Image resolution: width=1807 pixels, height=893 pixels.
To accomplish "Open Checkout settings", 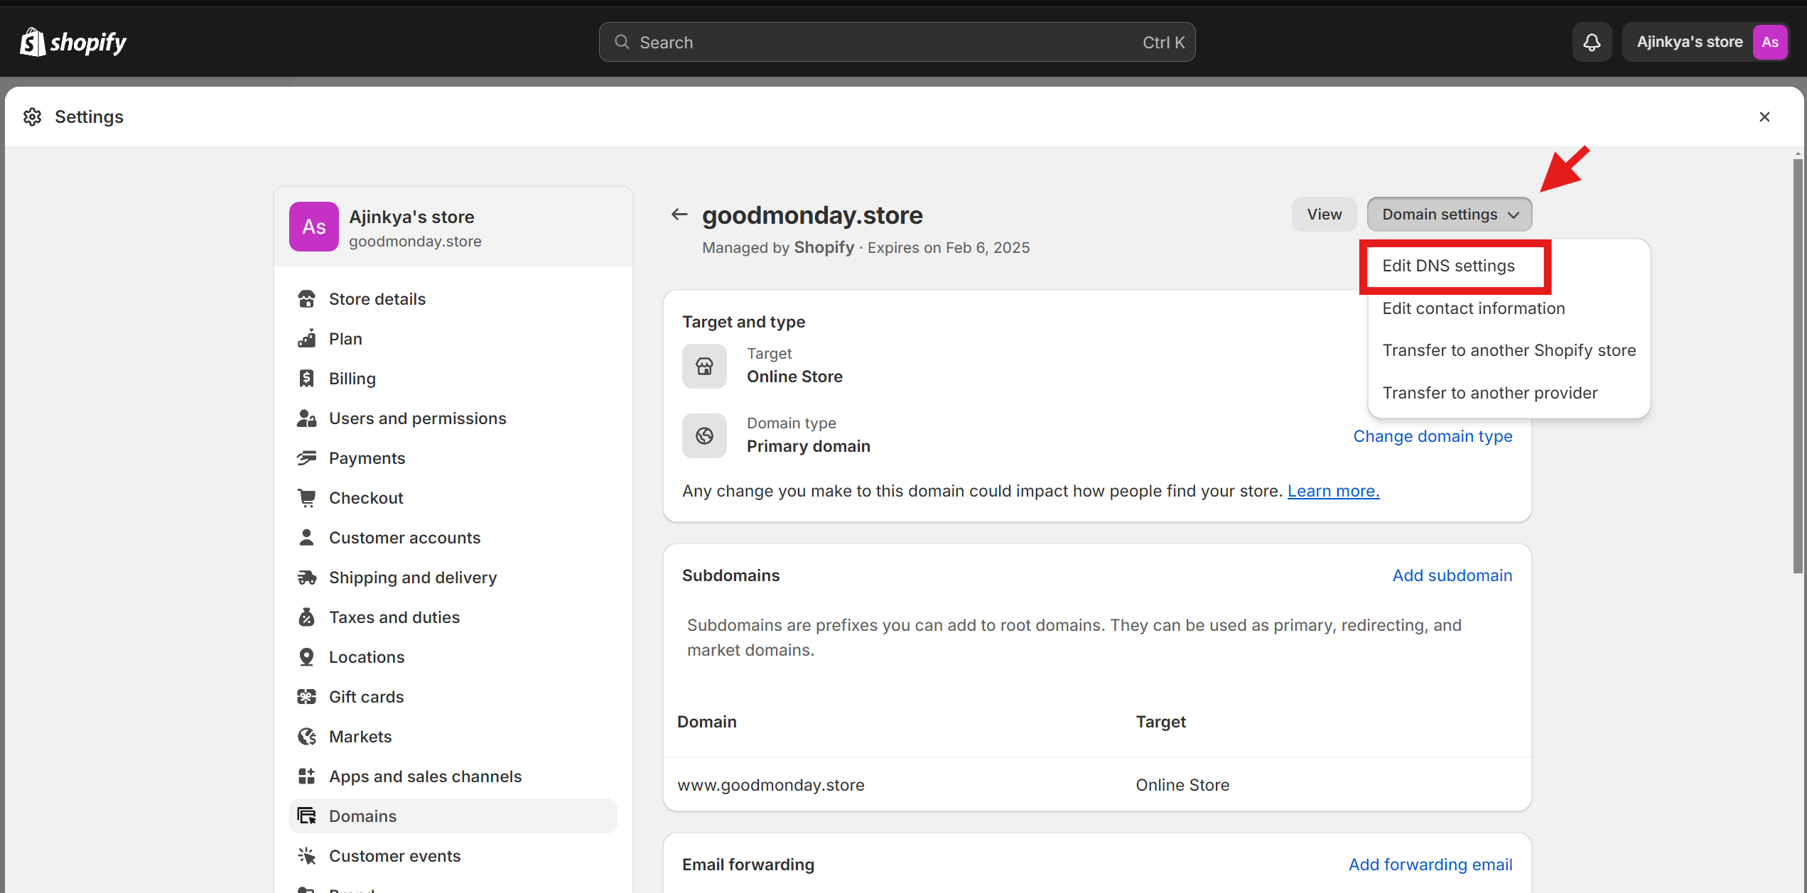I will tap(453, 498).
